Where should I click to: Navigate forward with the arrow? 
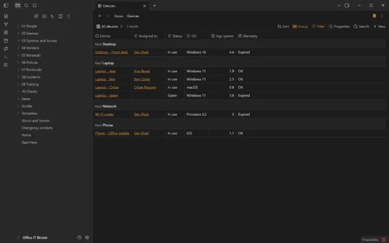click(108, 16)
